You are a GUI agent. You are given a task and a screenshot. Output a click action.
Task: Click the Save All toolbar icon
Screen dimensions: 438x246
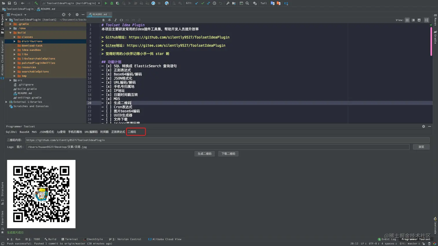pyautogui.click(x=9, y=3)
